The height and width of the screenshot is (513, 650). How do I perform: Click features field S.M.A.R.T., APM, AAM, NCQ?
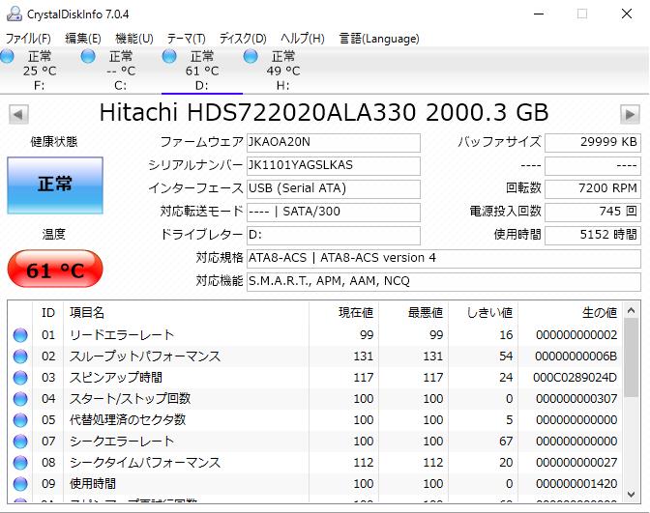coord(444,281)
